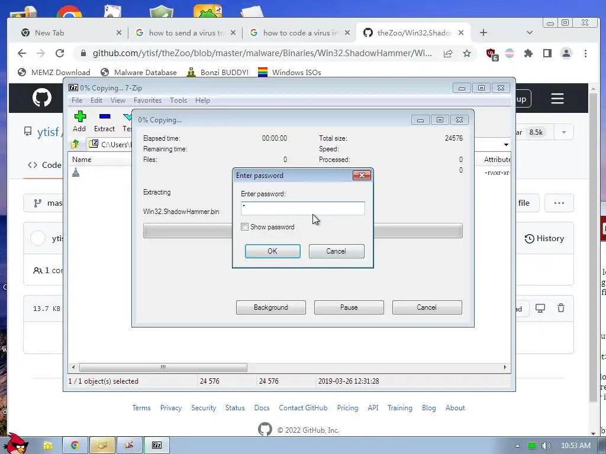Click the share icon in address bar
606x454 pixels.
(x=448, y=53)
